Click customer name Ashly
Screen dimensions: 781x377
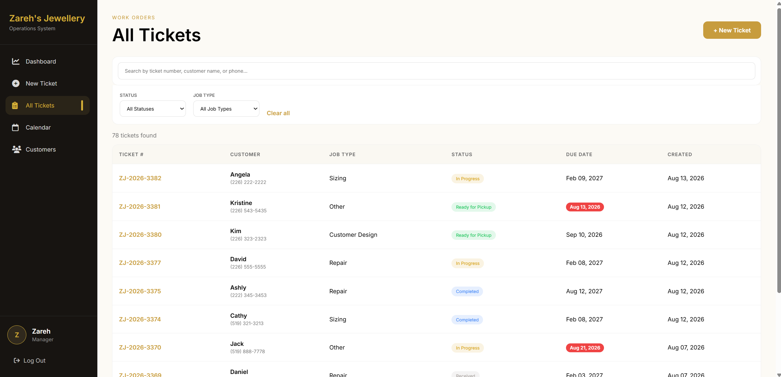[x=238, y=287]
